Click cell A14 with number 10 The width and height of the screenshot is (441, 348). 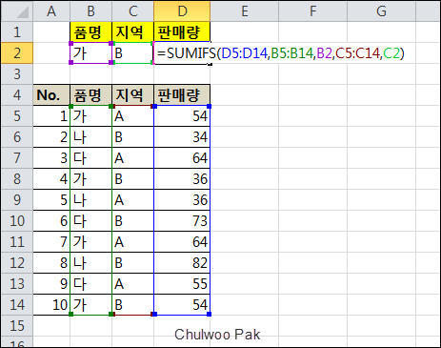[x=51, y=305]
